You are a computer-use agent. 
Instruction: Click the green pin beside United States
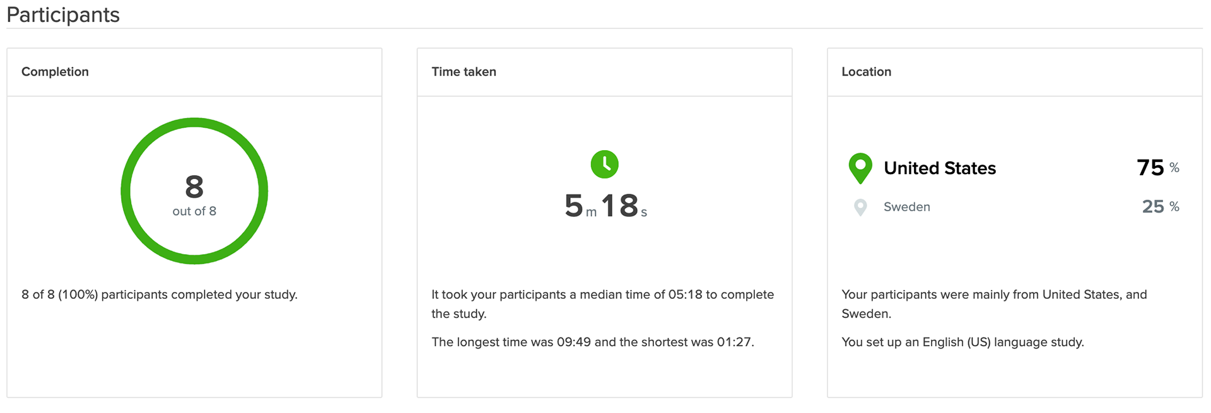tap(860, 167)
